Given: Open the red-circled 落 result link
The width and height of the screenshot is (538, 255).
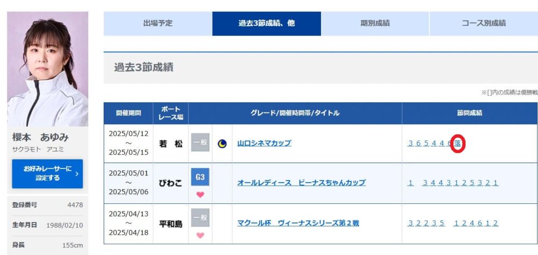Looking at the screenshot, I should pyautogui.click(x=457, y=144).
